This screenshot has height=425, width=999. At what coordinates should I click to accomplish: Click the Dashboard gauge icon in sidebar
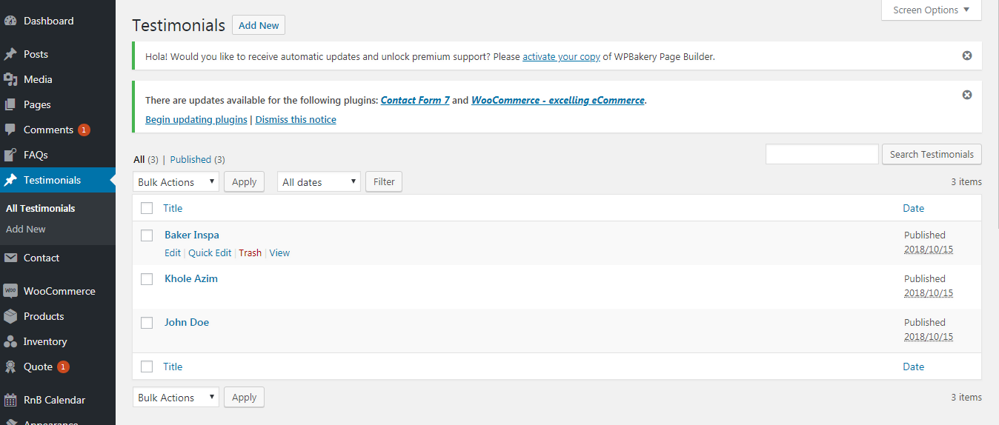[x=10, y=21]
